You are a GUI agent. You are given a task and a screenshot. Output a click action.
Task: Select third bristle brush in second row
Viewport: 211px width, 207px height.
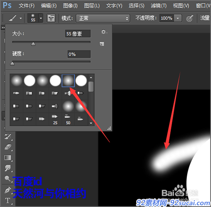click(x=42, y=93)
